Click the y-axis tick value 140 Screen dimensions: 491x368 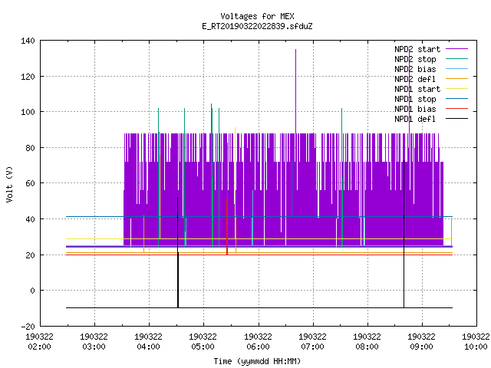[28, 41]
